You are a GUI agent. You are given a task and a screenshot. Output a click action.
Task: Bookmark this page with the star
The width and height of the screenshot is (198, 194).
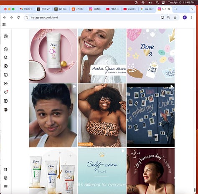(x=175, y=18)
